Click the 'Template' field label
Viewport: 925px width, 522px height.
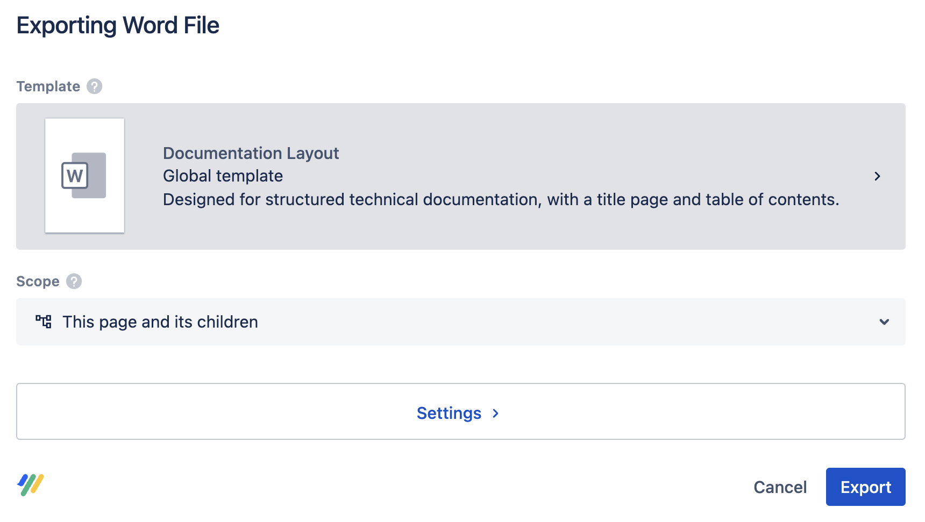[48, 86]
